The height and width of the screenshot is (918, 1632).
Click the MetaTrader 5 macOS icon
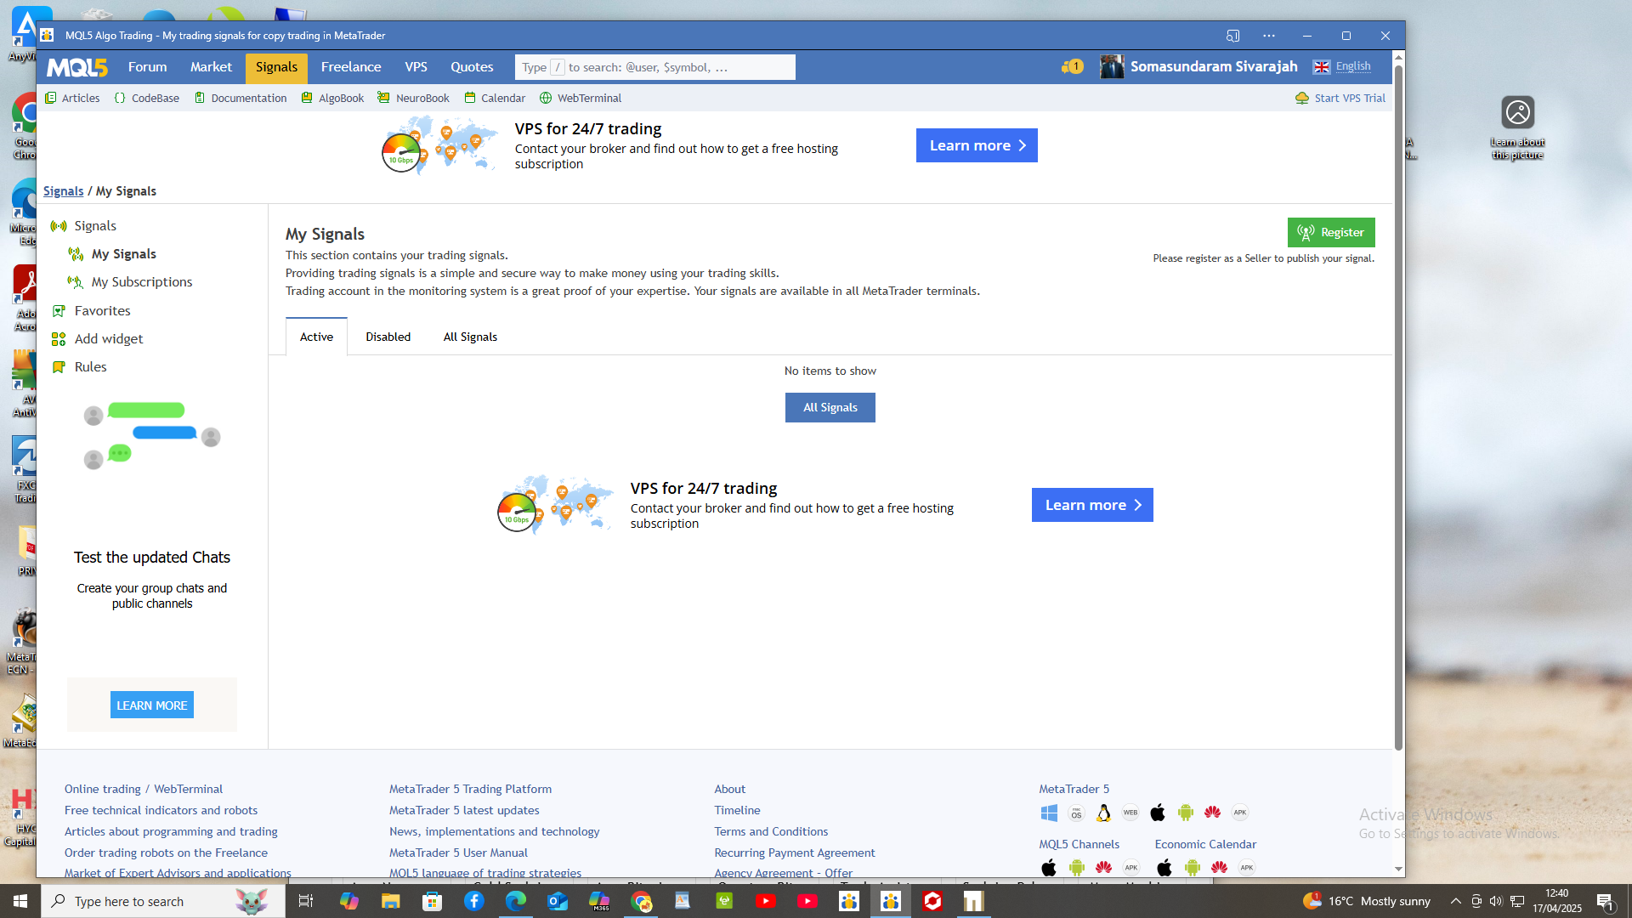coord(1076,813)
